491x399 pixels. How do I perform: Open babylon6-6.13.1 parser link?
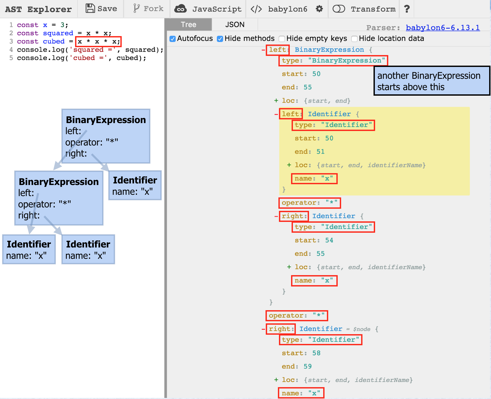pos(443,28)
